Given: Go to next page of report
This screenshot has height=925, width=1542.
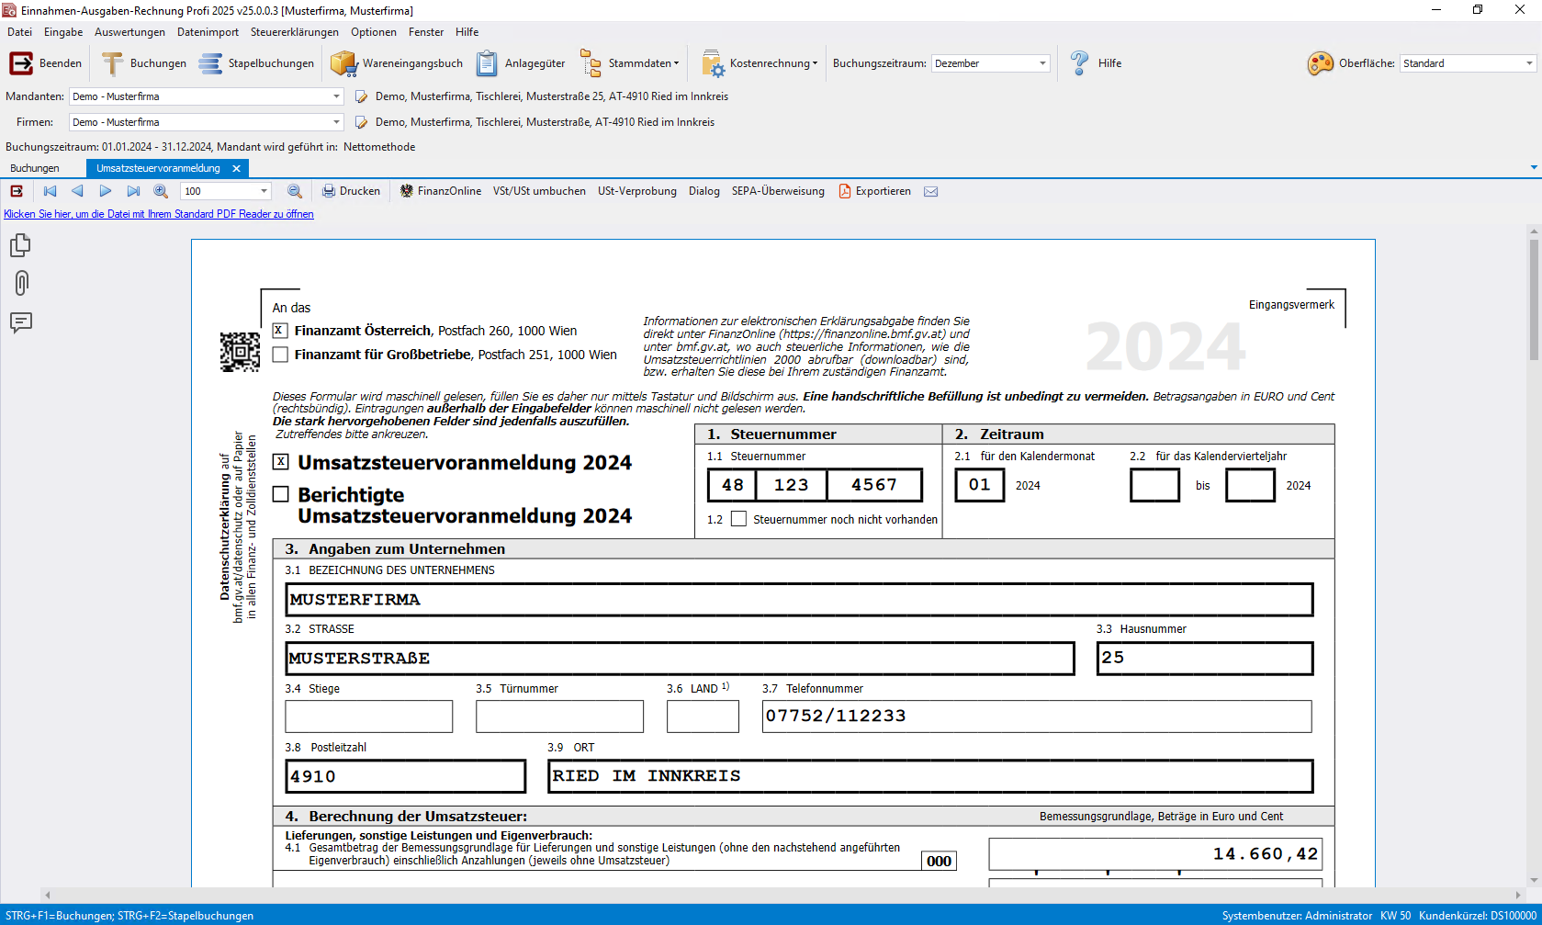Looking at the screenshot, I should click(106, 191).
